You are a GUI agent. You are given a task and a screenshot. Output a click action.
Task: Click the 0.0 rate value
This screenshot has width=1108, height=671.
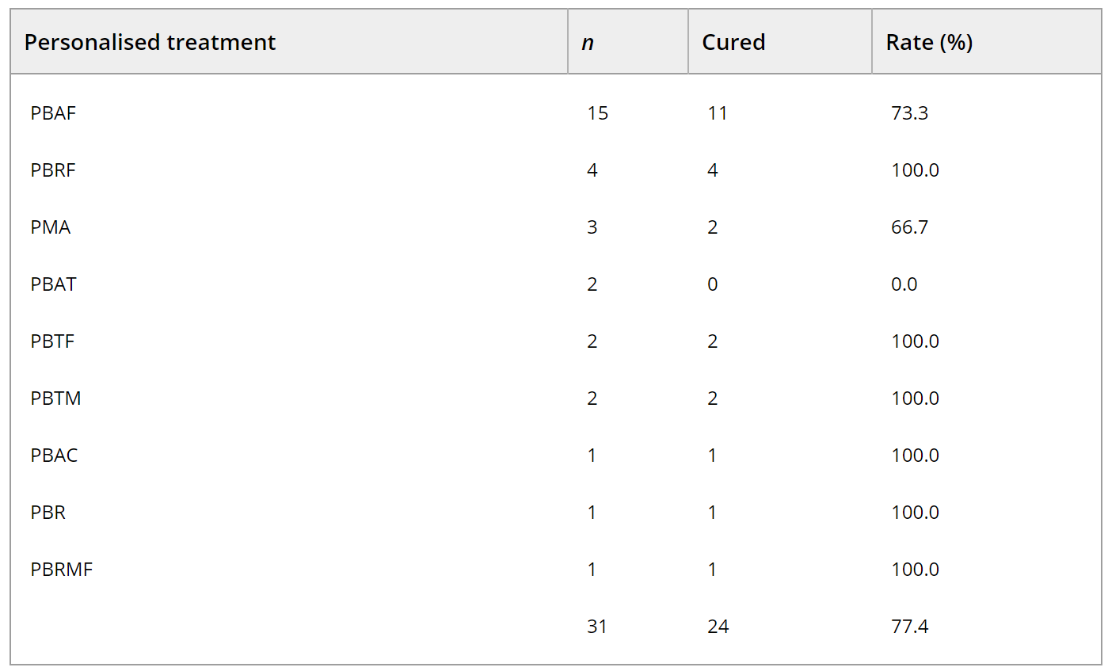click(x=904, y=284)
